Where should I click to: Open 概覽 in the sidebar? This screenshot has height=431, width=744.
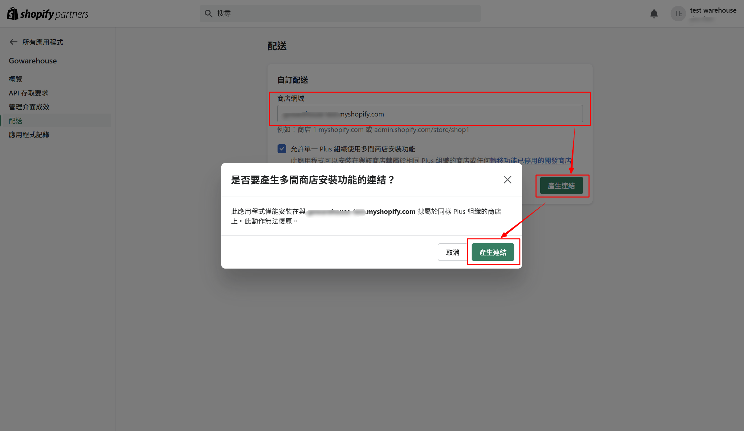[16, 79]
